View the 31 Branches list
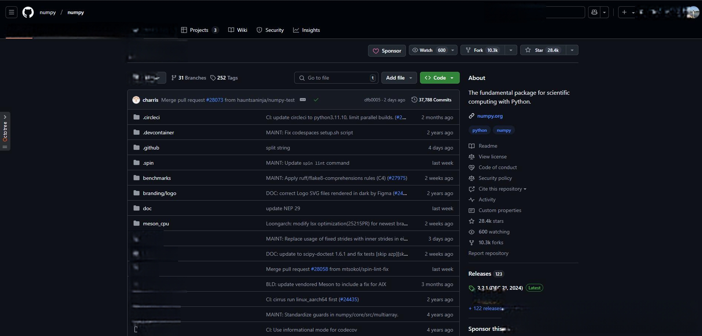702x336 pixels. 188,78
